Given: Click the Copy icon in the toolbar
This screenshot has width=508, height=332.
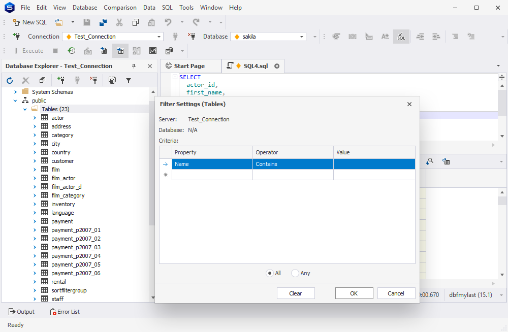Looking at the screenshot, I should [136, 22].
